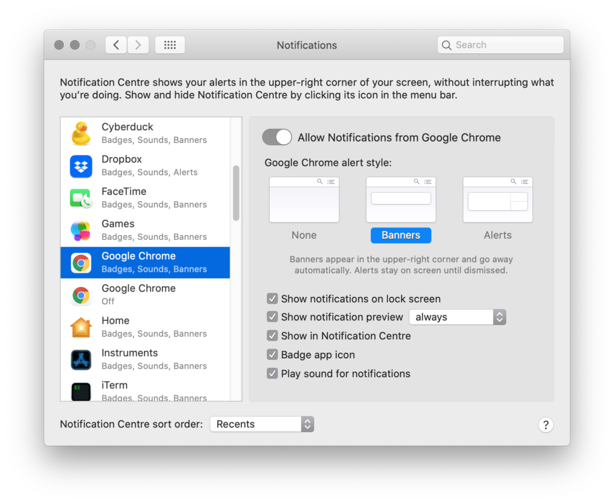
Task: Click the None label
Action: click(304, 235)
